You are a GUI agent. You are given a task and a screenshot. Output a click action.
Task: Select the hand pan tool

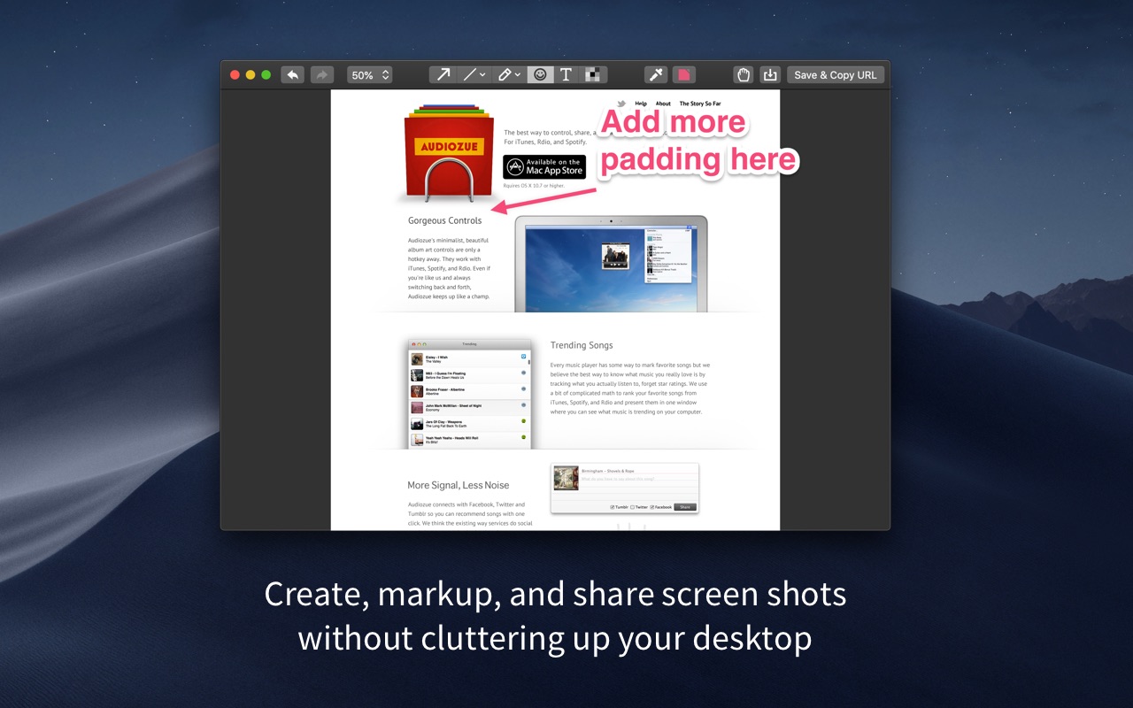(x=744, y=75)
